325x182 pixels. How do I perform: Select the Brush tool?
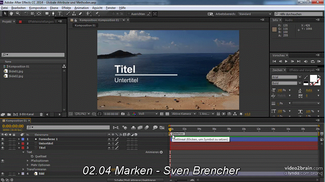[x=68, y=14]
